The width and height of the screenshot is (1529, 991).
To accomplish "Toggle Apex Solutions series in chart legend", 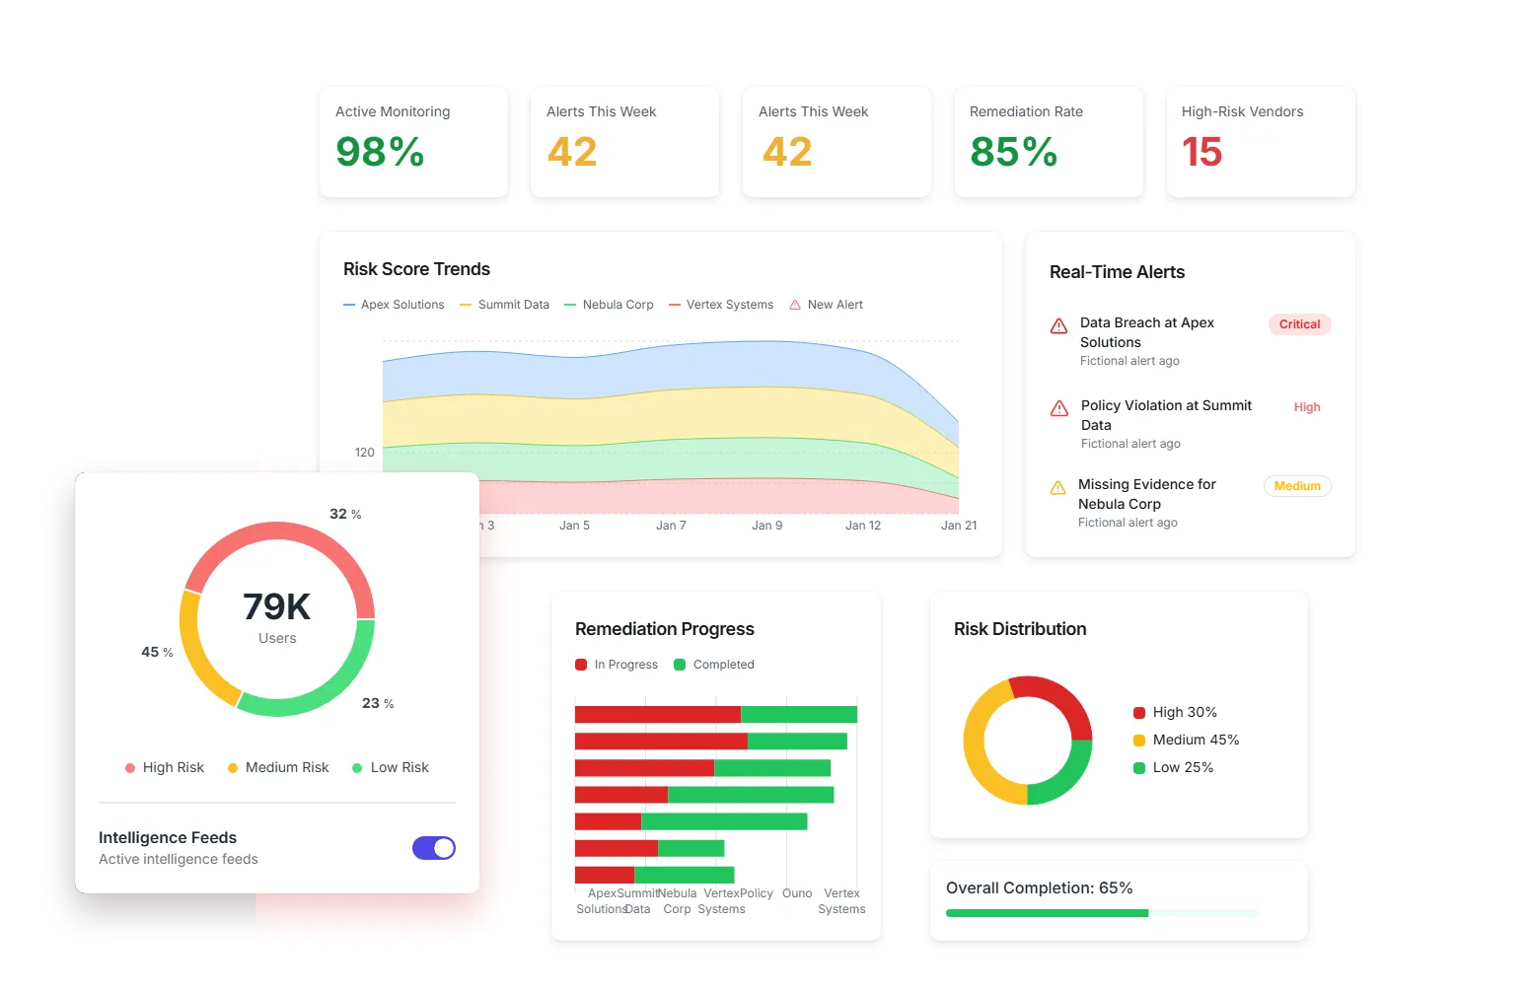I will point(394,306).
